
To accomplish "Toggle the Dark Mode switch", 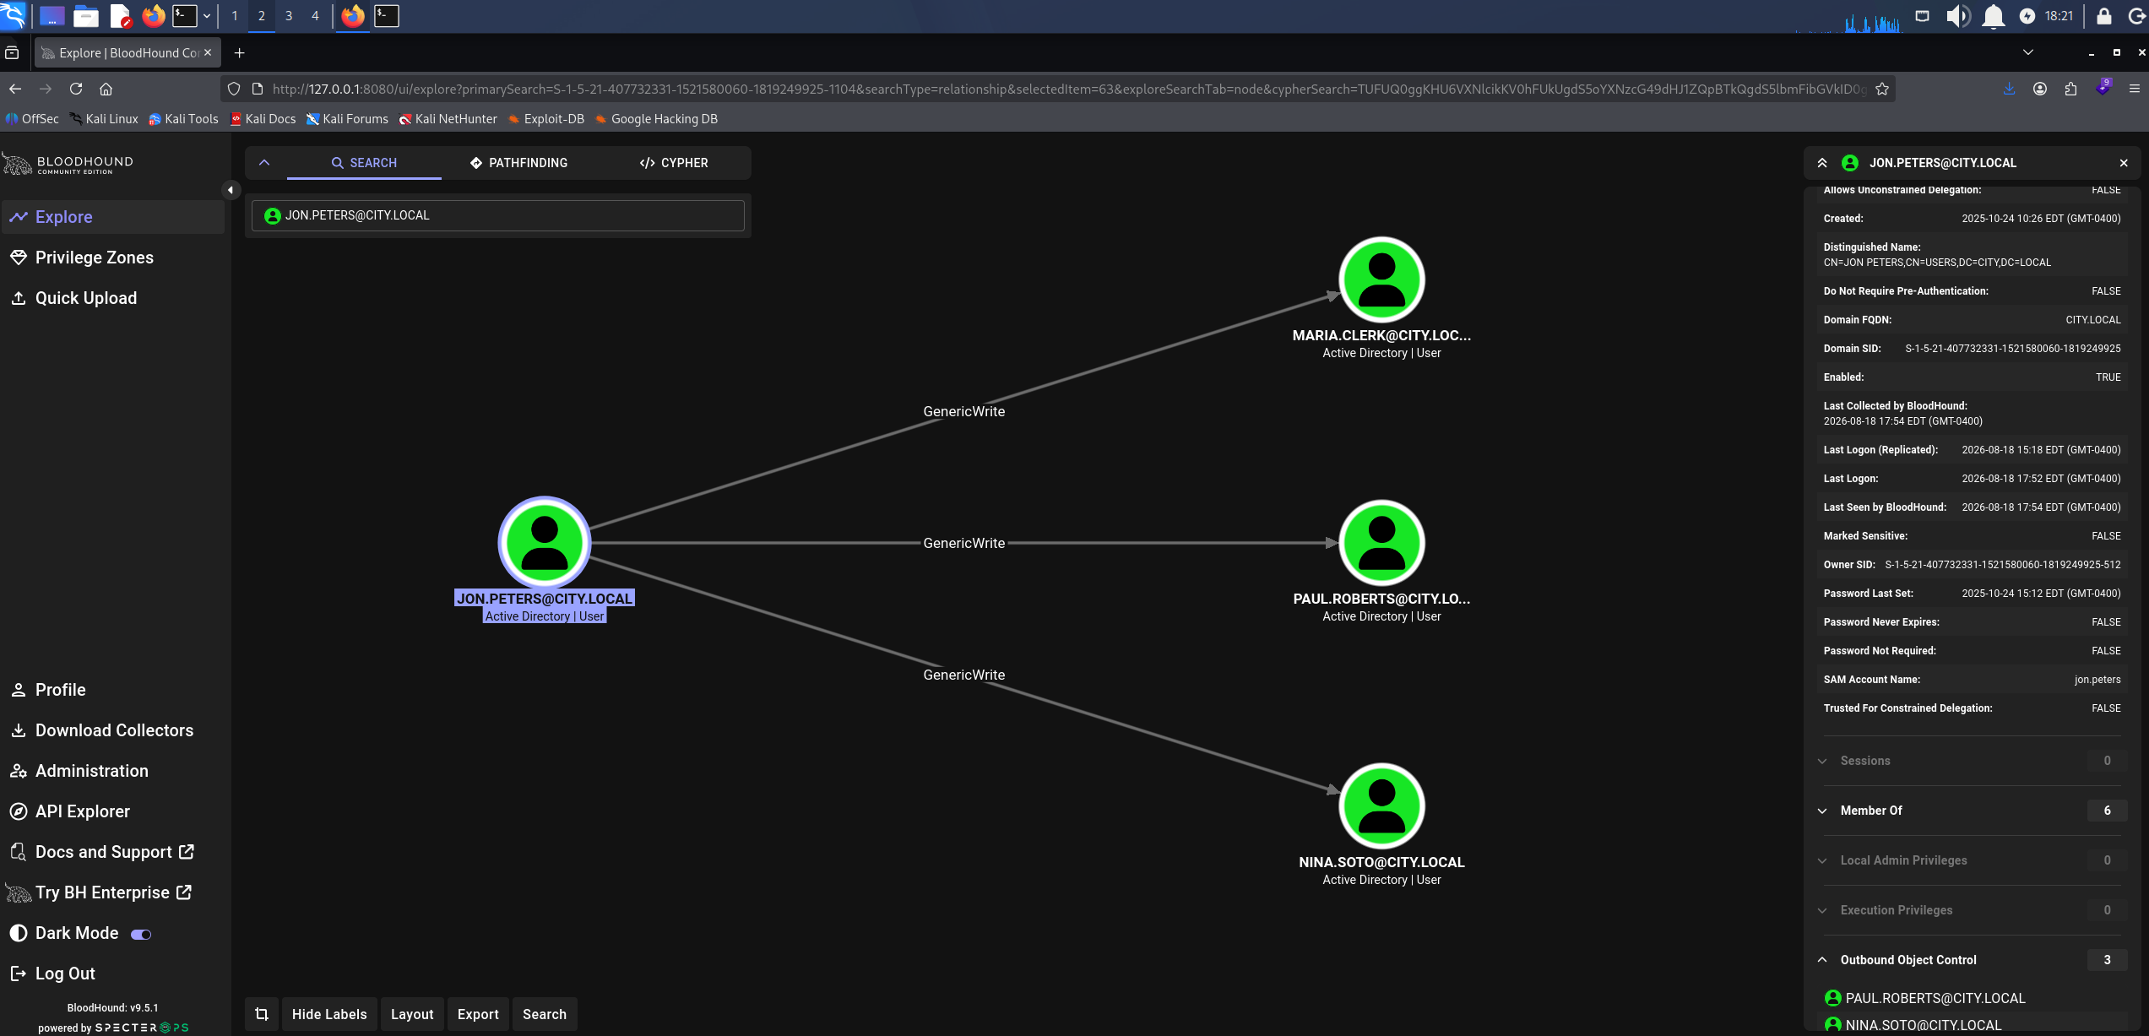I will 141,934.
